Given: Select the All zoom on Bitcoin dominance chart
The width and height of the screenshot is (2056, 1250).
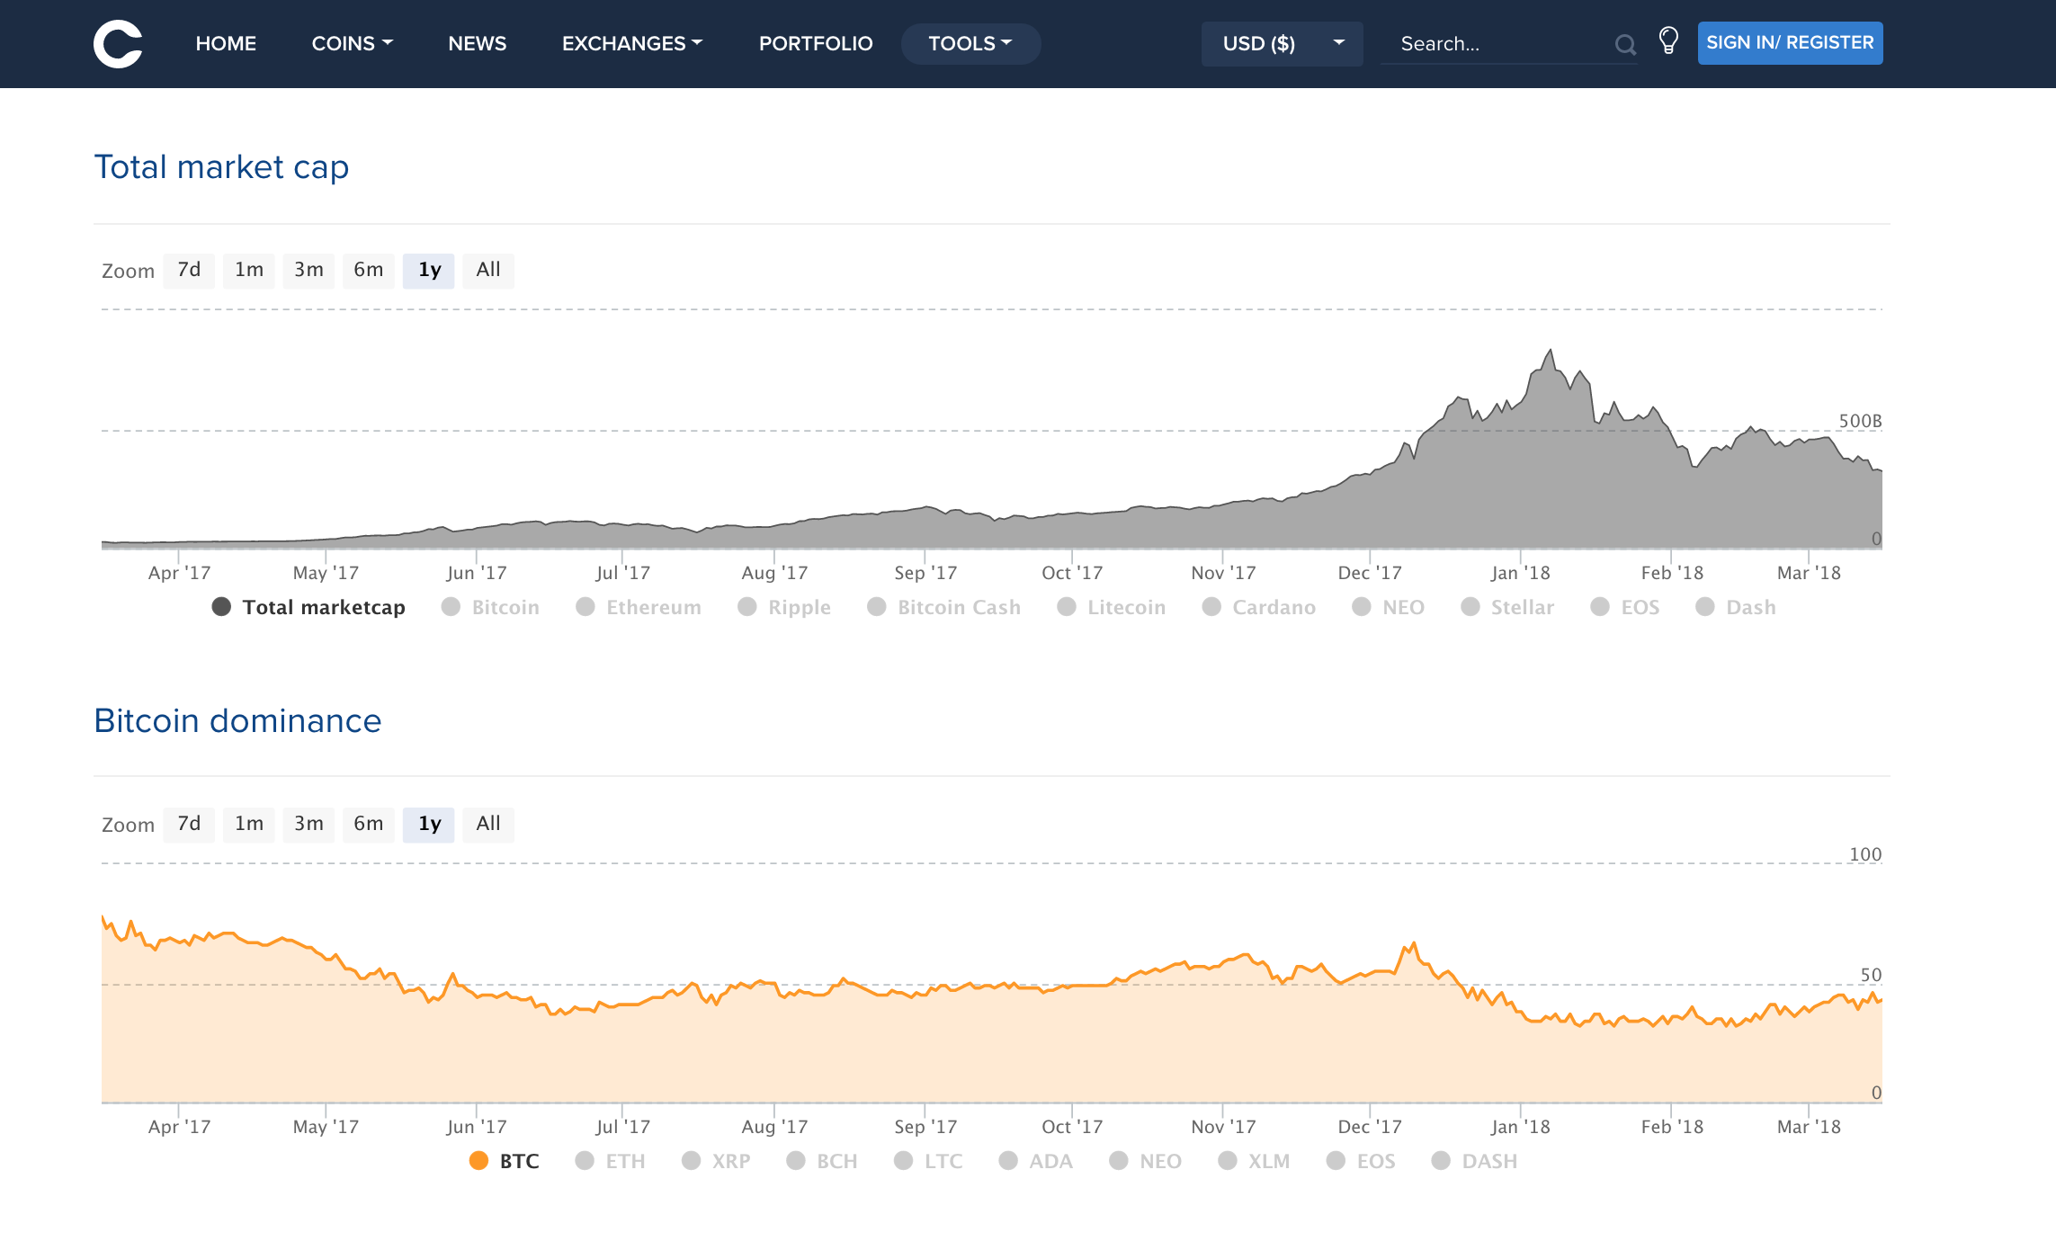Looking at the screenshot, I should coord(488,823).
